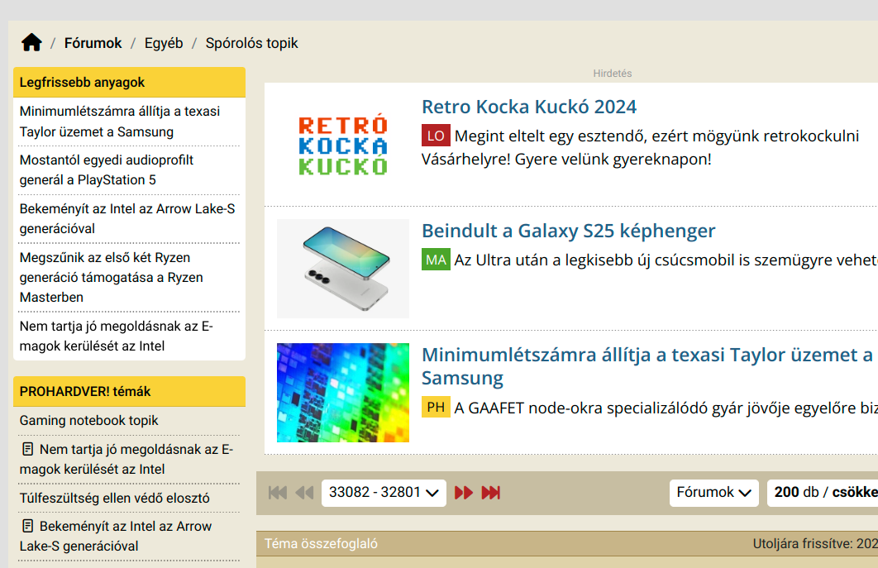Open Bekeményít az Intel under Legfrissebb anyagok
This screenshot has width=878, height=568.
click(127, 218)
